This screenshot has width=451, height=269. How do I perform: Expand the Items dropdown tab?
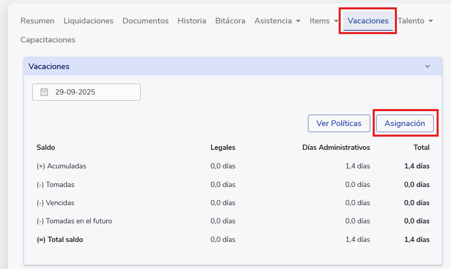click(324, 21)
